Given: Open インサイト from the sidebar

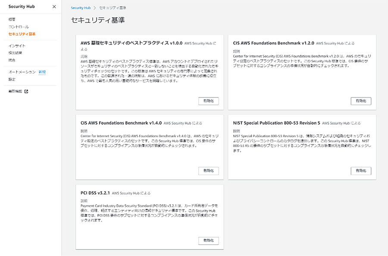Looking at the screenshot, I should coord(17,46).
